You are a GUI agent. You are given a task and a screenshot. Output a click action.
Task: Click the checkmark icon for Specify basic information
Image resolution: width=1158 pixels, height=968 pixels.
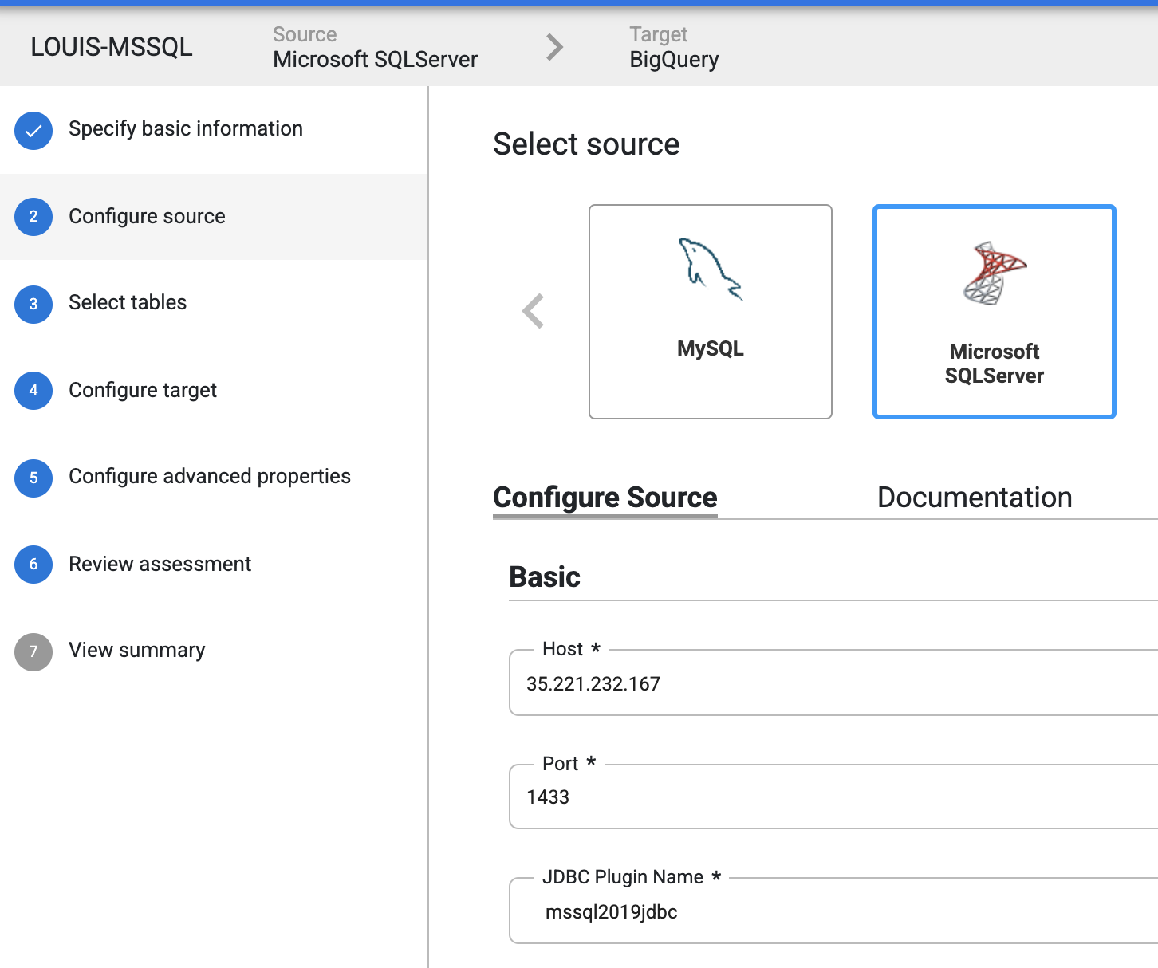(x=33, y=131)
